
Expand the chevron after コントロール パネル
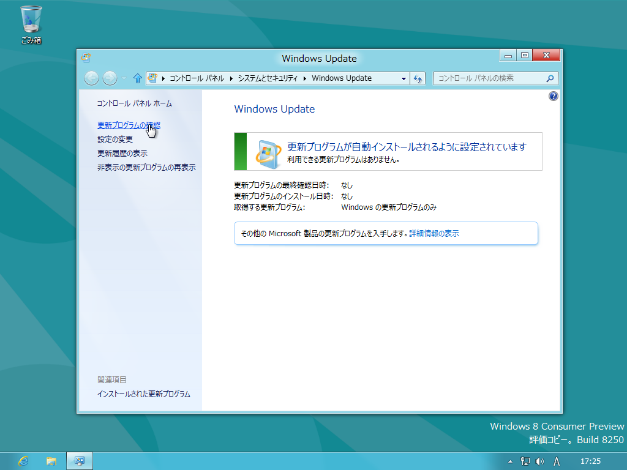coord(231,78)
